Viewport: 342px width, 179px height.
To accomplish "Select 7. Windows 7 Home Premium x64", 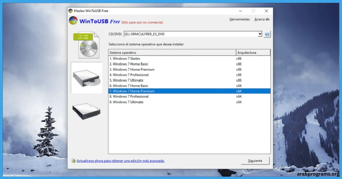I will click(x=189, y=91).
